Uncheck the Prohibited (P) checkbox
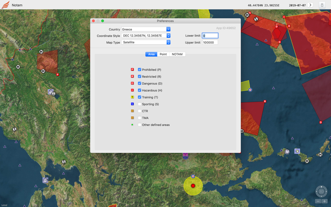Viewport: 331px width, 207px height. click(x=139, y=70)
